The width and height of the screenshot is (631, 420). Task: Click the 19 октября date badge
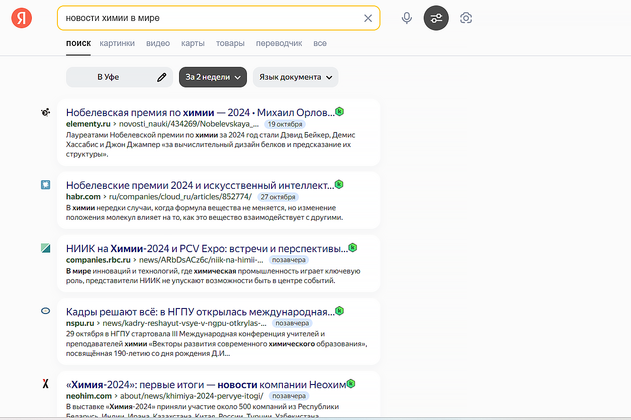(x=285, y=124)
